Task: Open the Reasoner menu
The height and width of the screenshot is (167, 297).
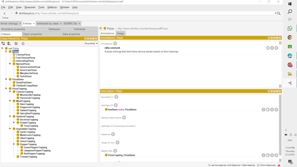Action: pos(30,7)
